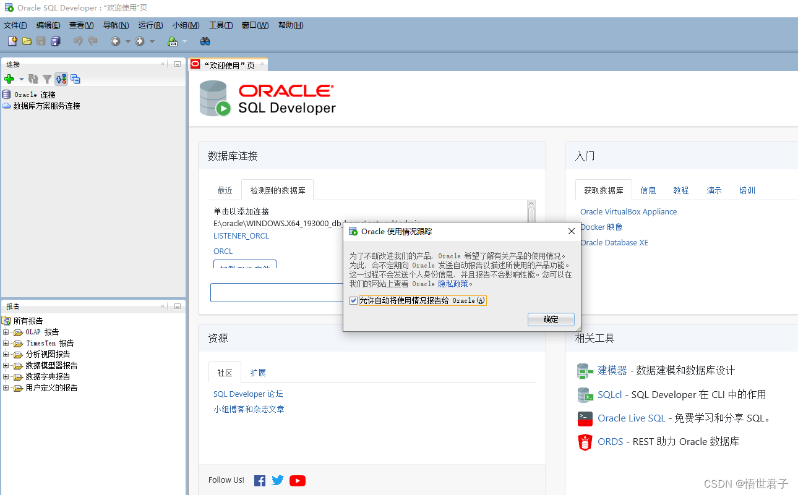Open the New Connection dropdown arrow
Screen dimensions: 798x495
click(x=21, y=79)
